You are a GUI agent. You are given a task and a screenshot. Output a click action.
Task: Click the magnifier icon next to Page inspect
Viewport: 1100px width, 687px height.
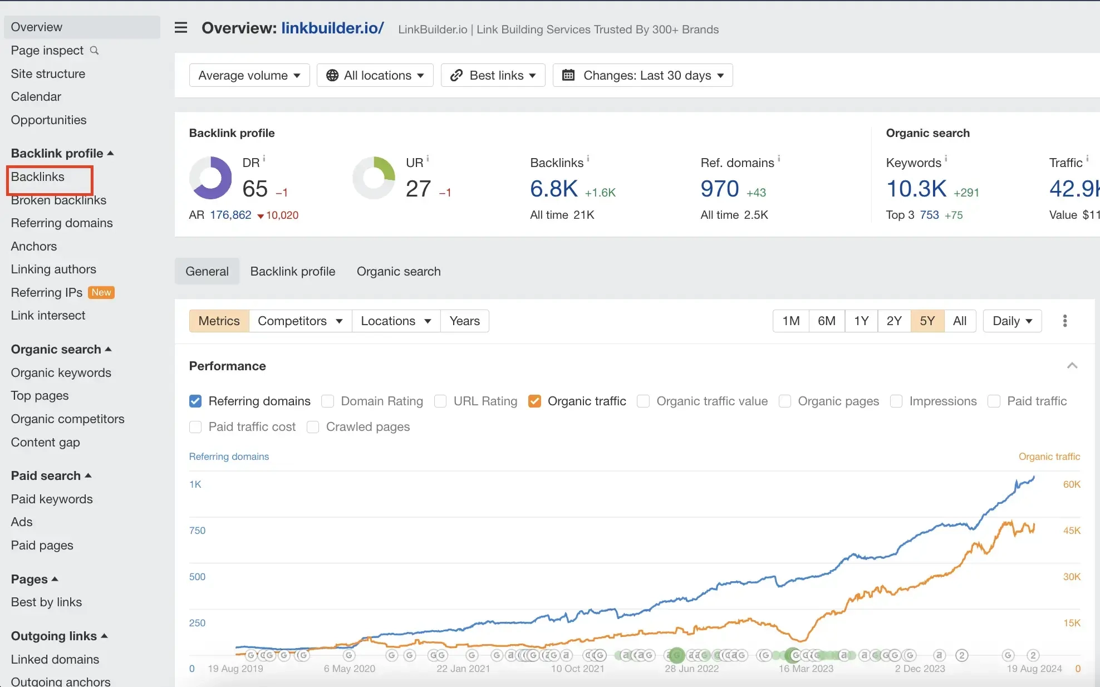[95, 51]
